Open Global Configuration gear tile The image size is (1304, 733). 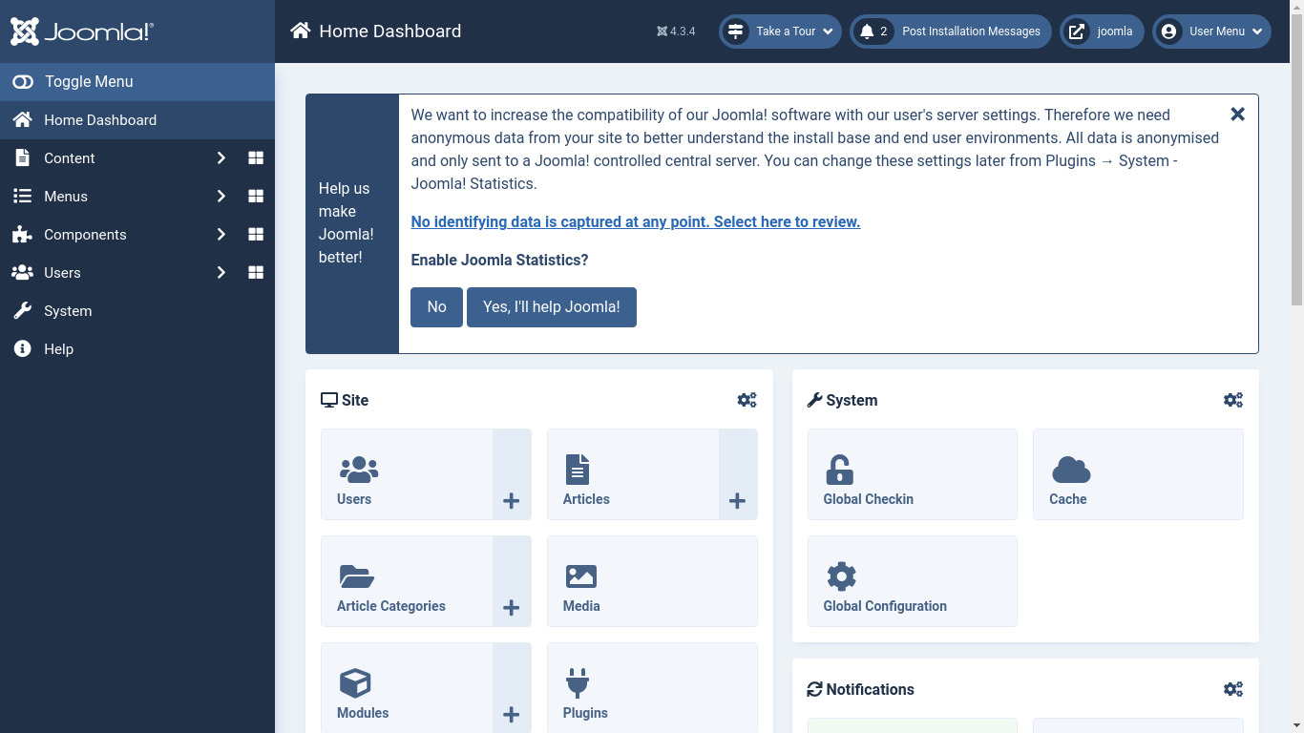click(912, 581)
